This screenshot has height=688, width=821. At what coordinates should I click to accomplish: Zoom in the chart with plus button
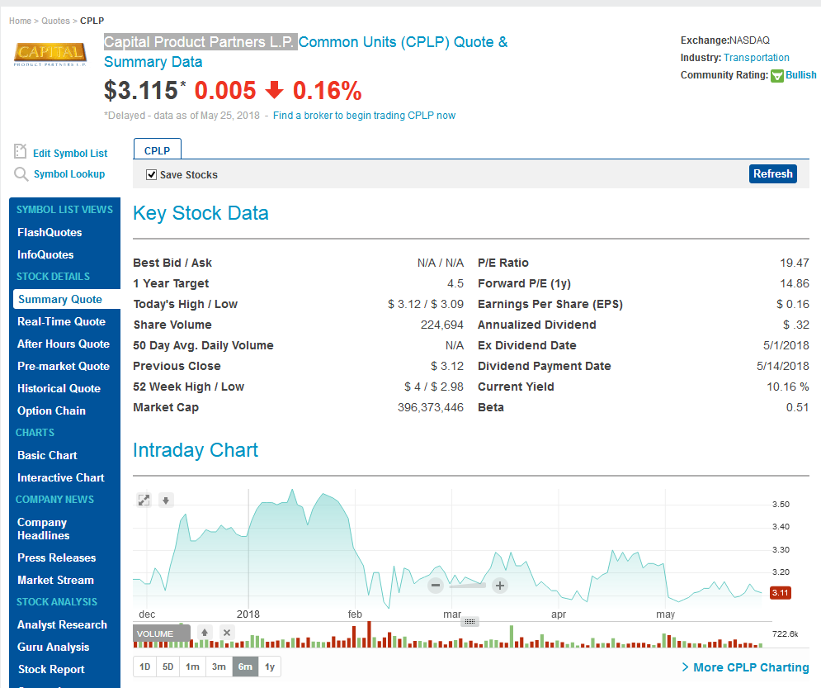pyautogui.click(x=500, y=585)
